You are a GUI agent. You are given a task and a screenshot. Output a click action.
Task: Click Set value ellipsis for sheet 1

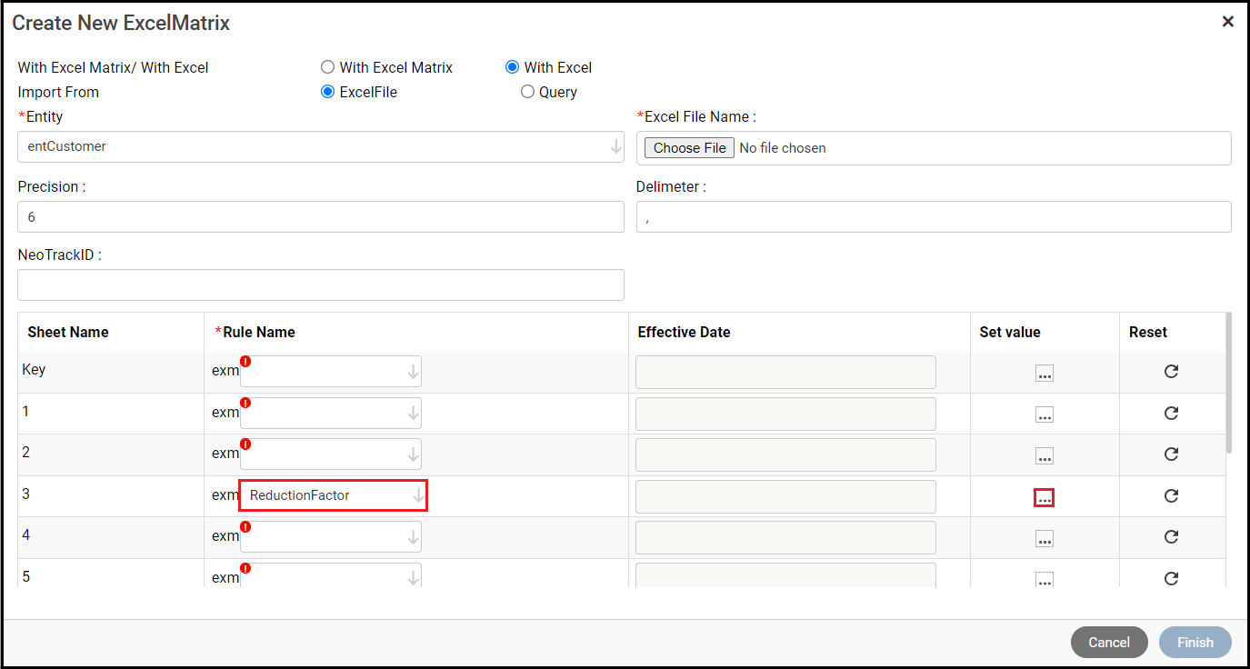pyautogui.click(x=1044, y=415)
